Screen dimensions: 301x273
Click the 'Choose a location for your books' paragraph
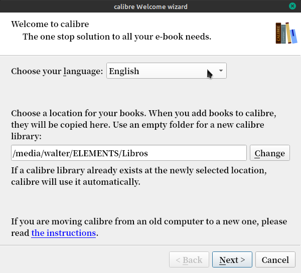143,125
